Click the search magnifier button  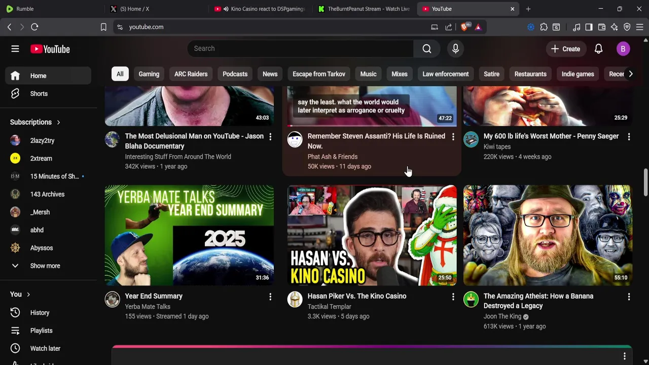(427, 49)
